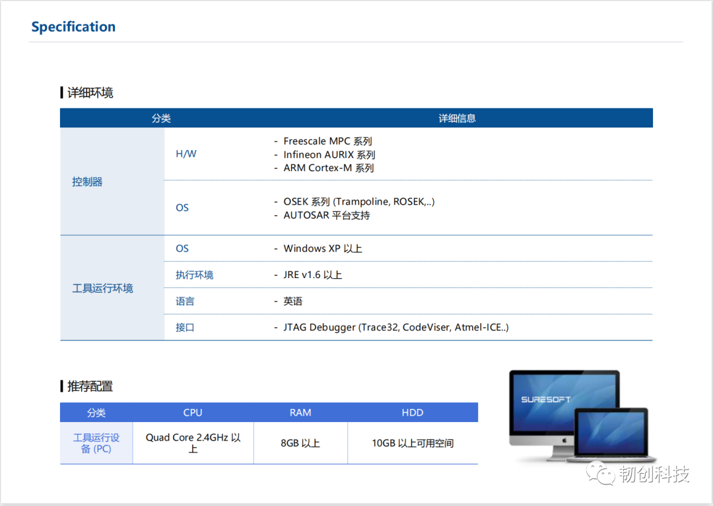Screen dimensions: 713x506
Task: Expand the 控制器 category cell
Action: [x=87, y=182]
